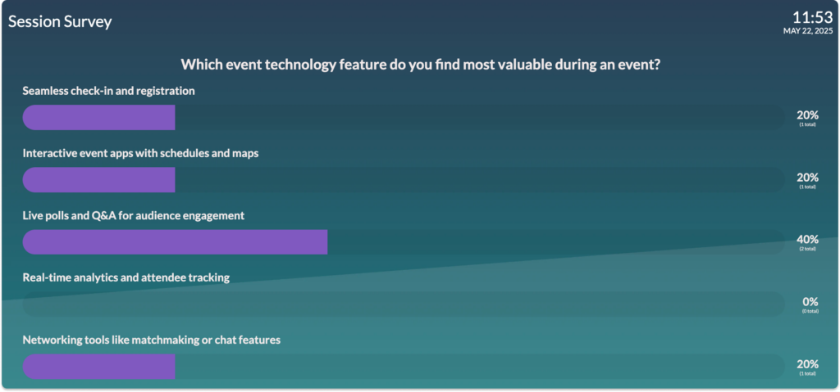
Task: Click the 20% value for Seamless check-in
Action: (807, 115)
